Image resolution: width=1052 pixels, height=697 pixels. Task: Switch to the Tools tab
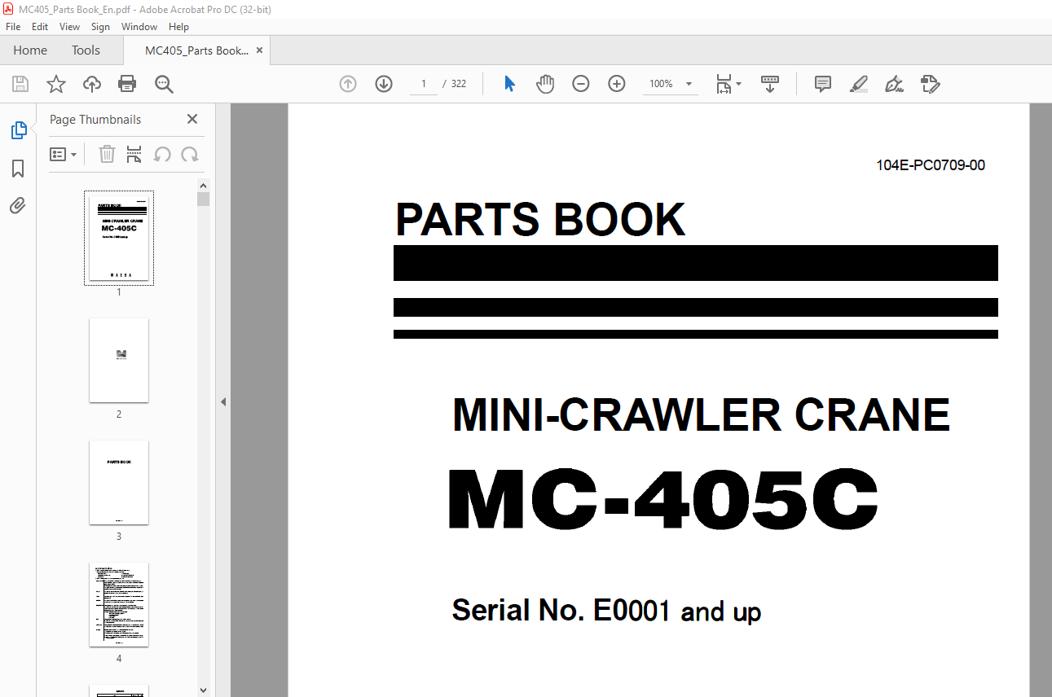click(86, 50)
